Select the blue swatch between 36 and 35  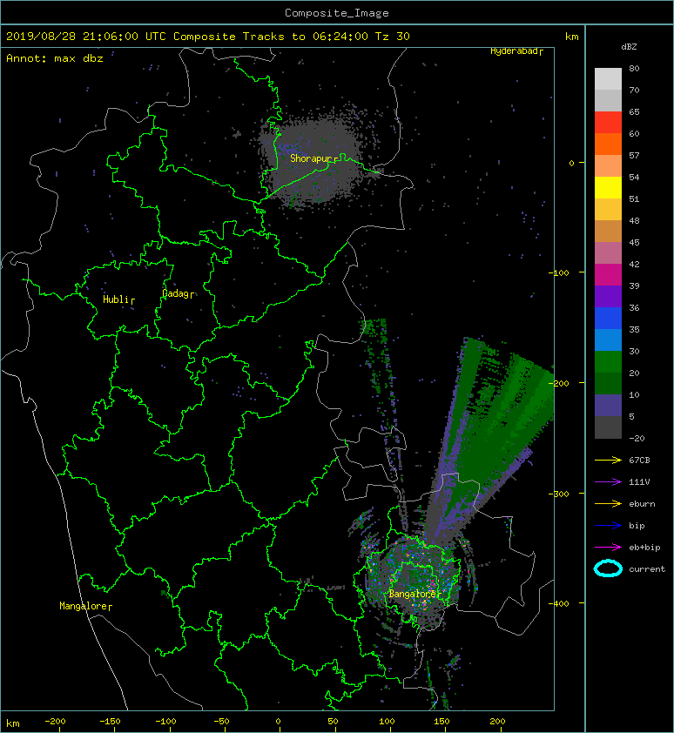click(608, 318)
